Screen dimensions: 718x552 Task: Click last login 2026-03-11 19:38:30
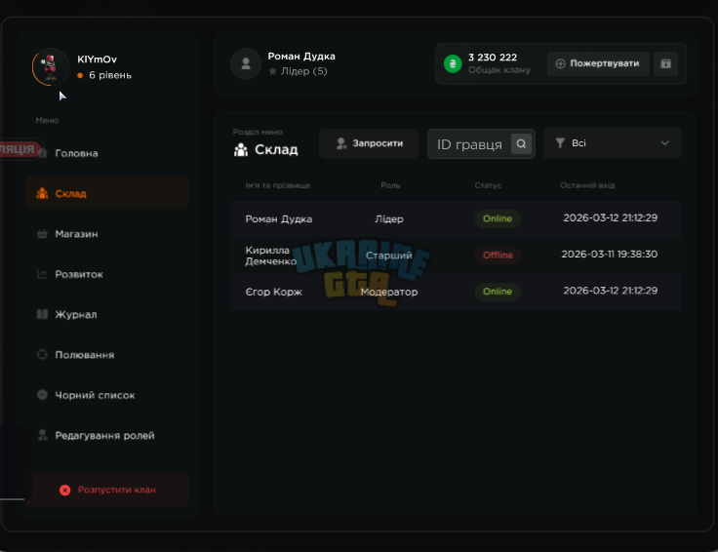pos(610,254)
